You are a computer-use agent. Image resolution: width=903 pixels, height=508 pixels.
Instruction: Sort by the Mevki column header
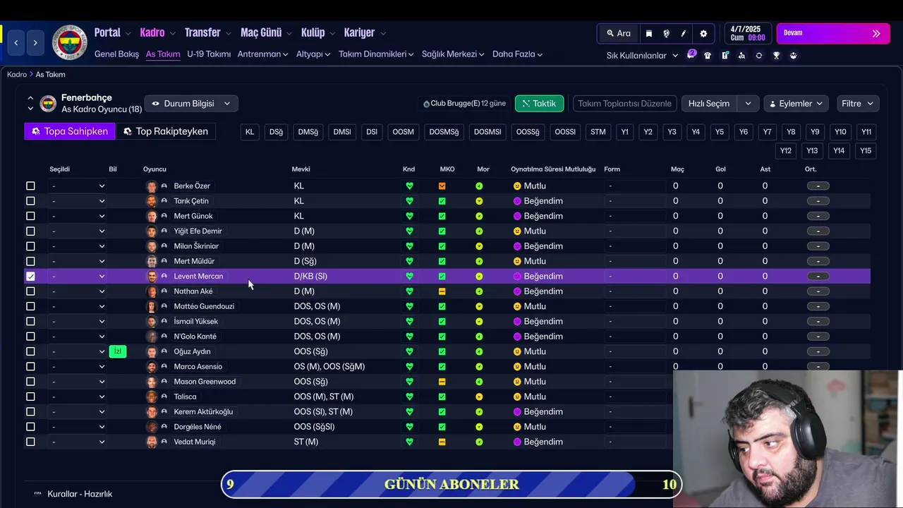pyautogui.click(x=301, y=169)
